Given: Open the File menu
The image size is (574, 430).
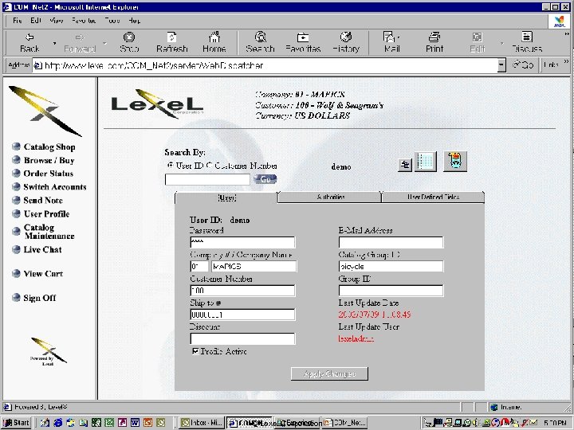Looking at the screenshot, I should 18,21.
